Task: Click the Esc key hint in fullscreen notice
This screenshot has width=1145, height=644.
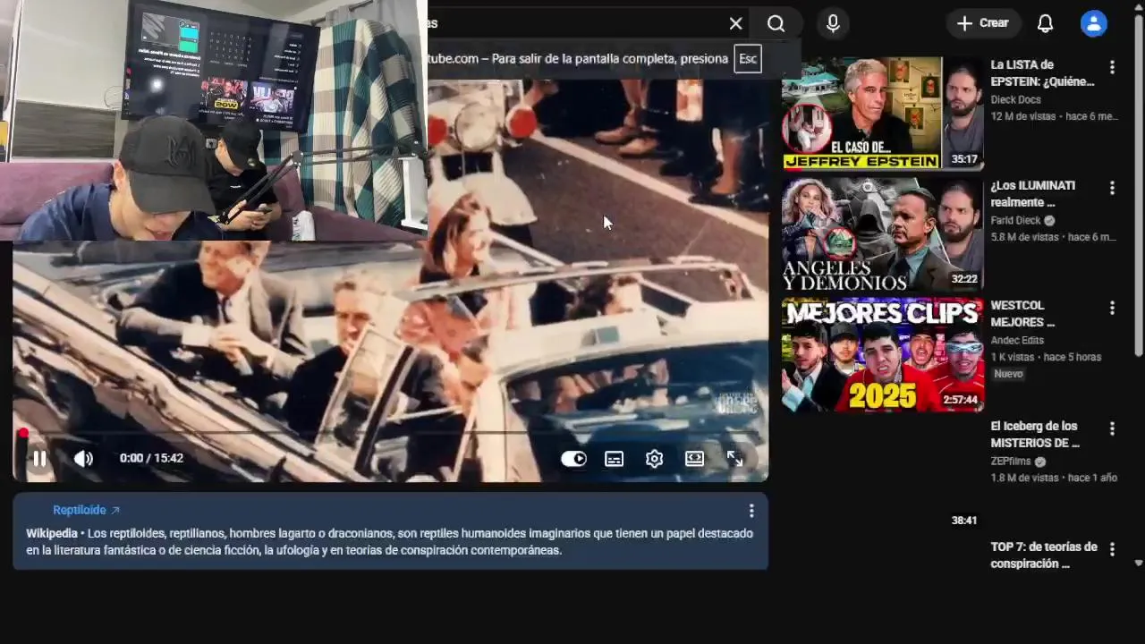Action: click(748, 59)
